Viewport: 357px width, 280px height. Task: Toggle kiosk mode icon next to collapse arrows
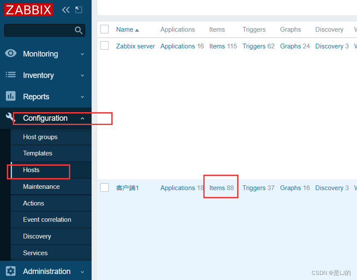click(x=79, y=10)
